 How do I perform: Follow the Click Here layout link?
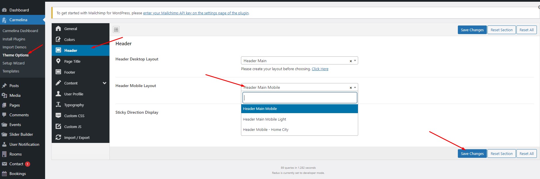pos(320,69)
